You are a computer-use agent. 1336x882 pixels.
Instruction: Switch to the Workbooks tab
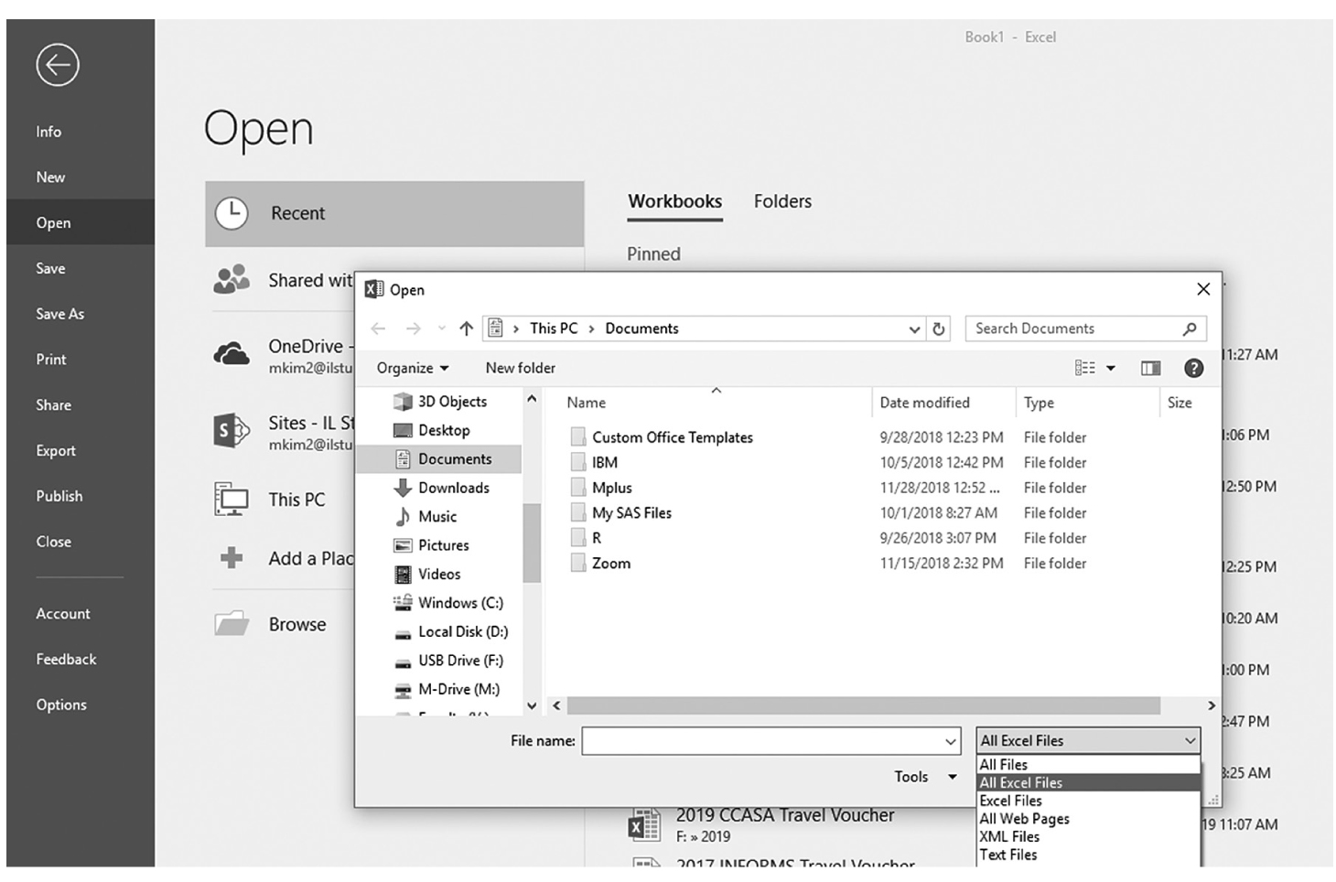pyautogui.click(x=675, y=201)
